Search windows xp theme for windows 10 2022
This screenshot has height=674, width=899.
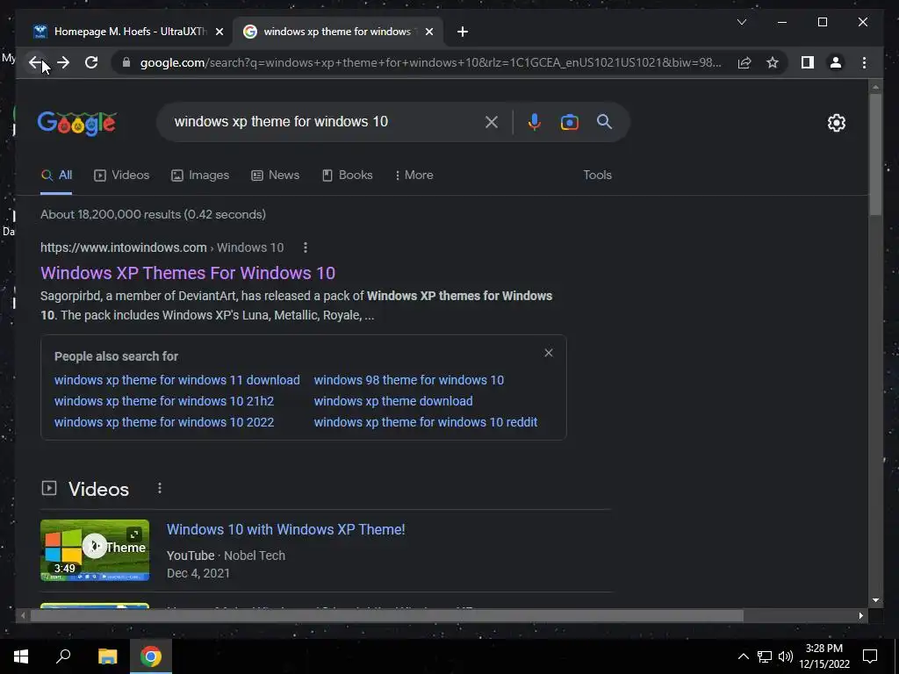tap(164, 422)
